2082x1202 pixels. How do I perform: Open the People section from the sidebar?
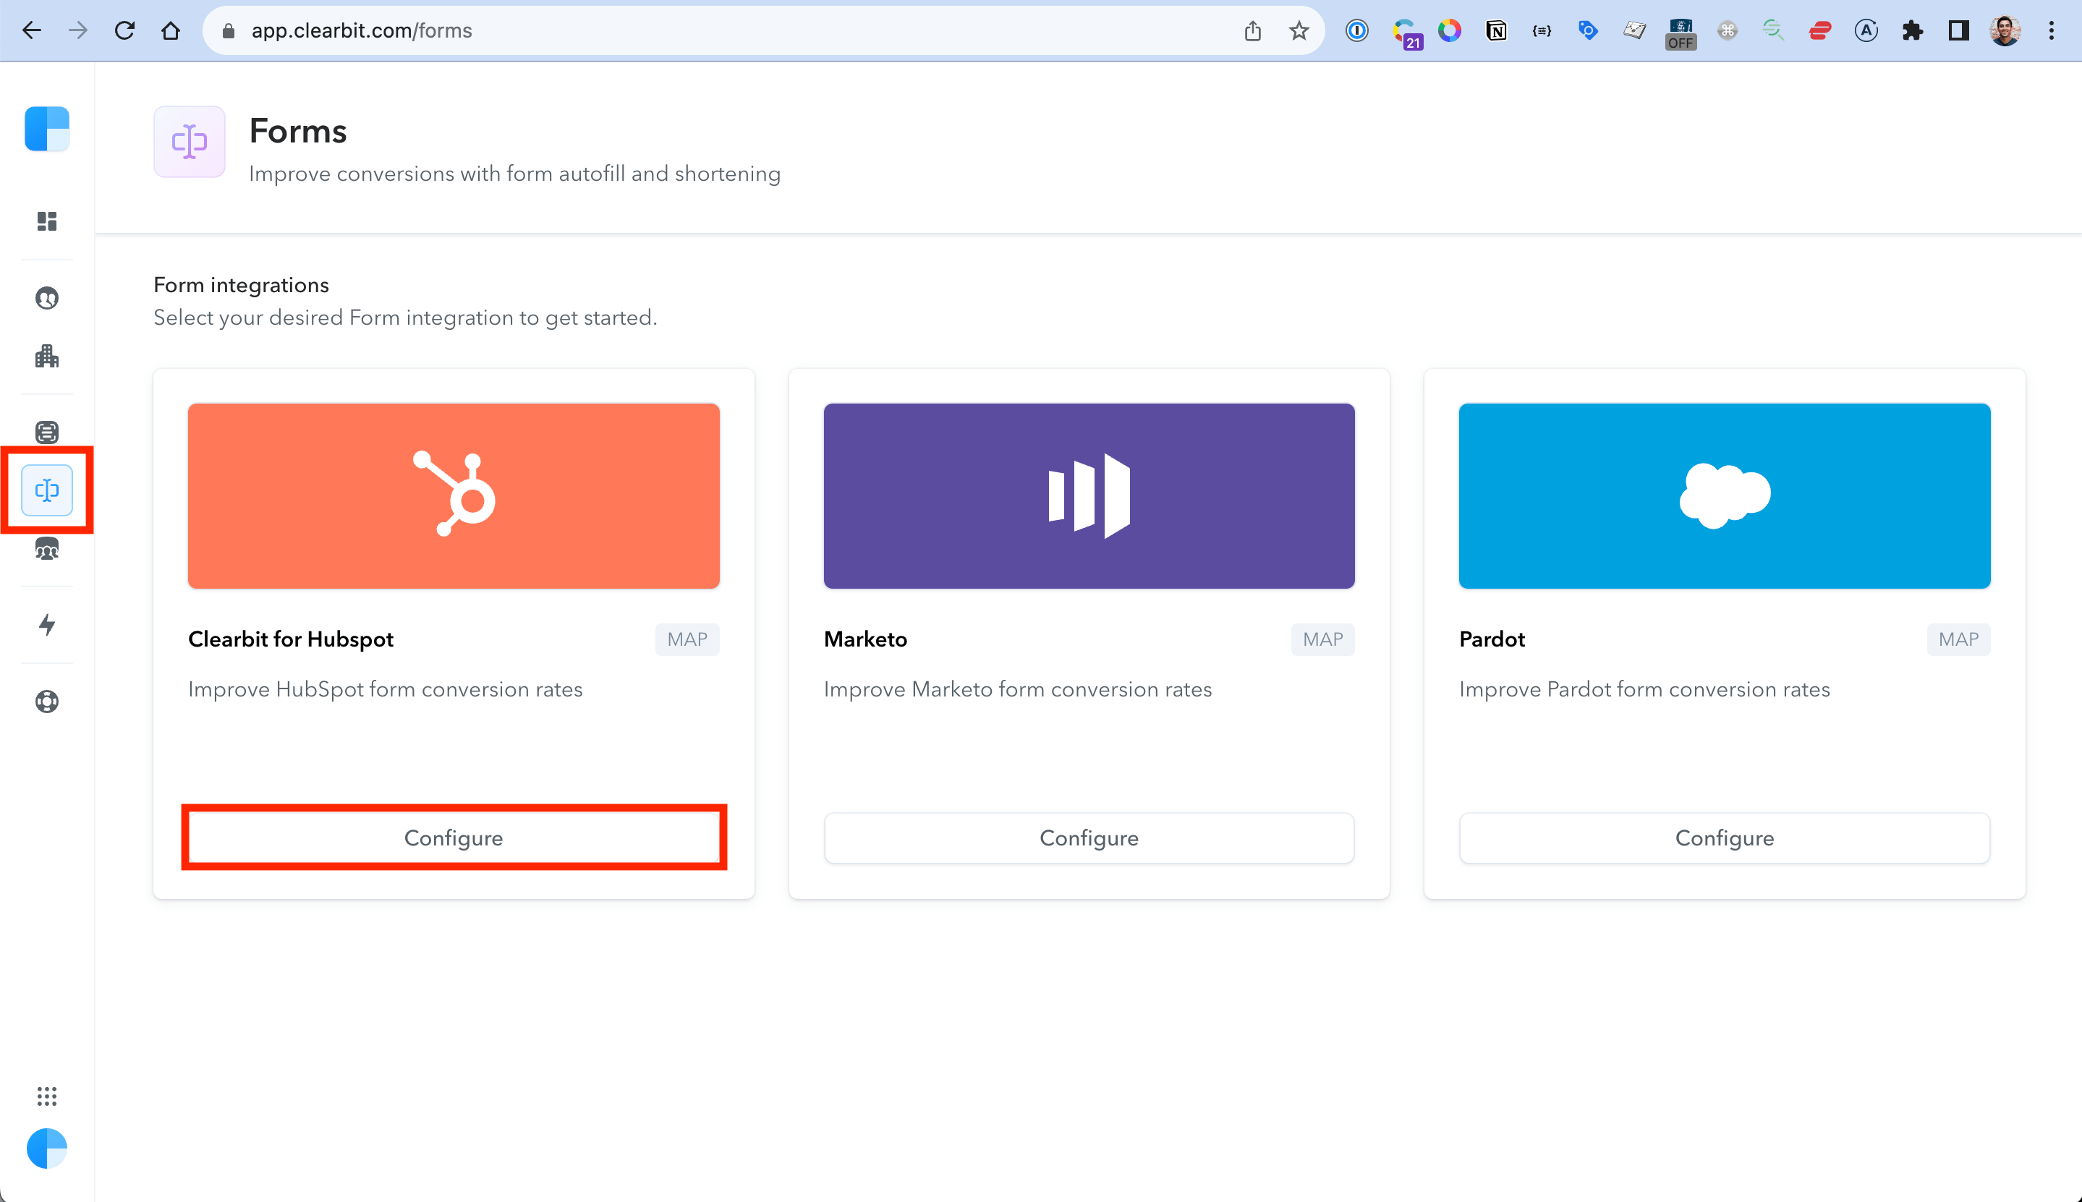tap(46, 298)
